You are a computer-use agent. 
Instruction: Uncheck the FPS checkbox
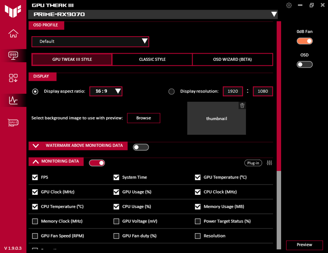click(x=35, y=177)
